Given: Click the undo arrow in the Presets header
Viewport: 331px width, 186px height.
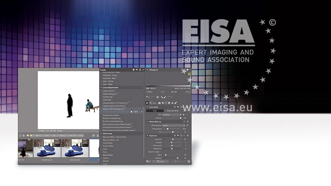Looking at the screenshot, I should point(137,70).
